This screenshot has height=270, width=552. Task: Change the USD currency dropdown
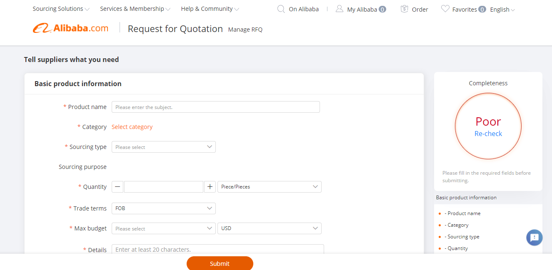tap(269, 228)
